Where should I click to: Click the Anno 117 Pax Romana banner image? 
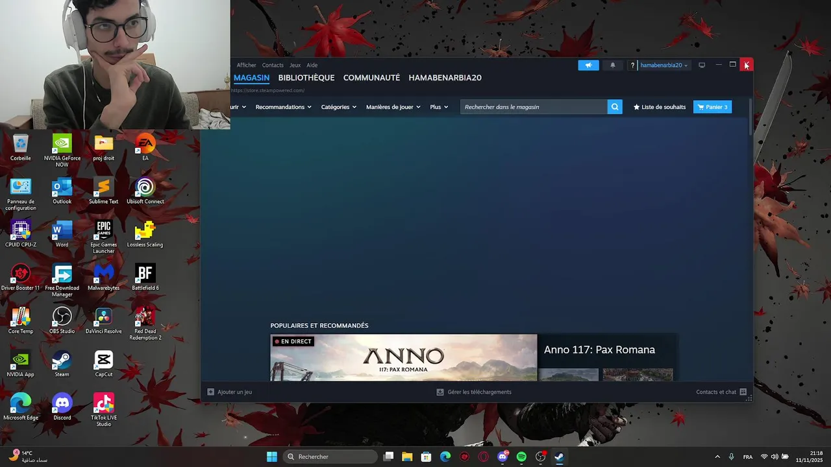pos(404,357)
